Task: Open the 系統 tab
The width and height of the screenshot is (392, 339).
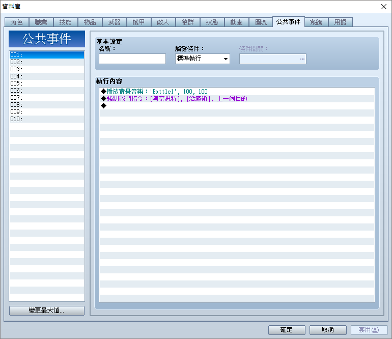Action: [x=316, y=22]
